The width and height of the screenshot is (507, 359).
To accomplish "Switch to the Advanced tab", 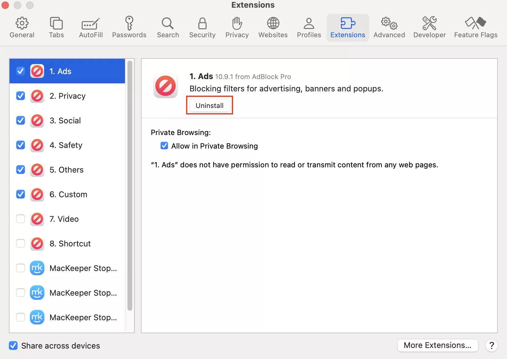I will coord(389,27).
